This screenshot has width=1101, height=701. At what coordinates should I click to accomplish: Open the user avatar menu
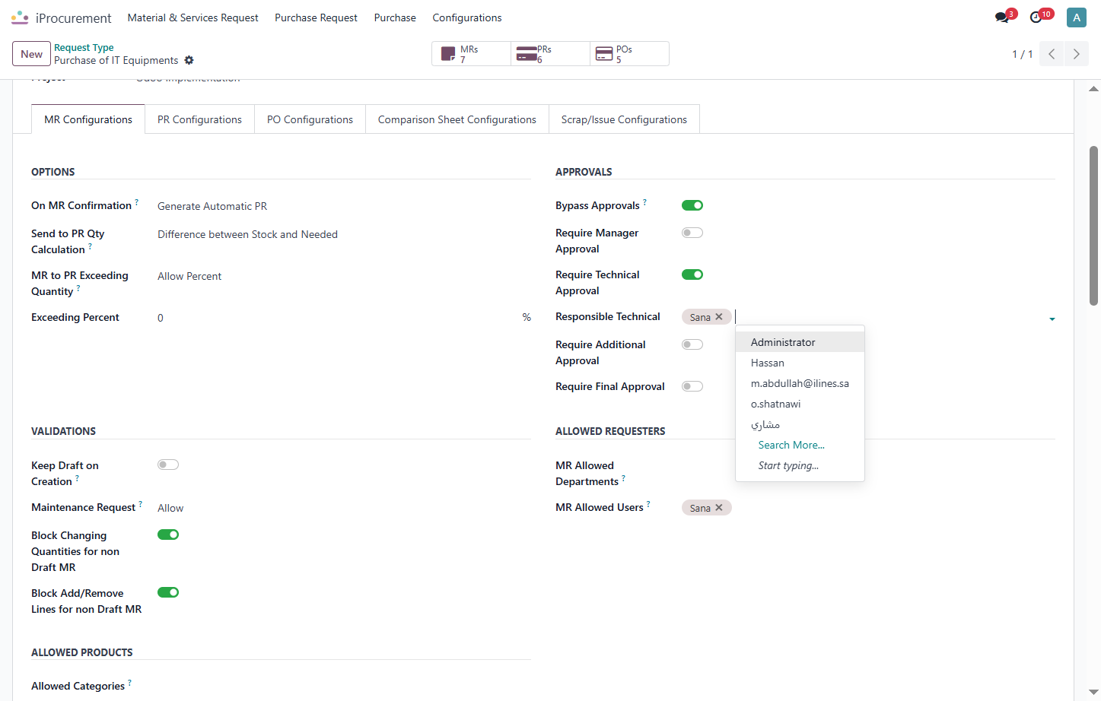(1077, 17)
